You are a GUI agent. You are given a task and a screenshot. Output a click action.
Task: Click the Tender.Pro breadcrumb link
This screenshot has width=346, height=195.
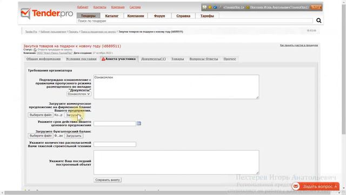point(31,31)
